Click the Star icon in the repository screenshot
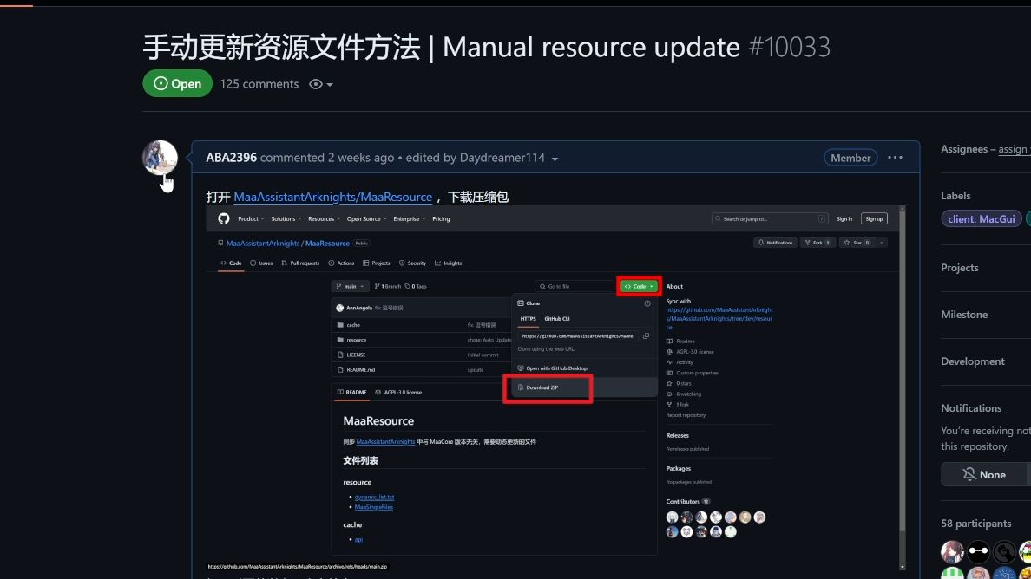1031x579 pixels. [847, 243]
